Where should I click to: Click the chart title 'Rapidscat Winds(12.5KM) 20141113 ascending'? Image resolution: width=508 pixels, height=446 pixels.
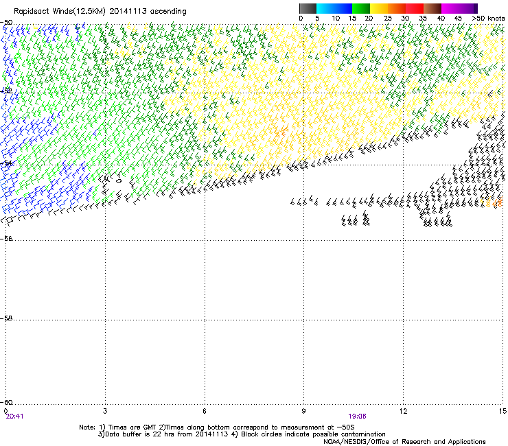100,12
